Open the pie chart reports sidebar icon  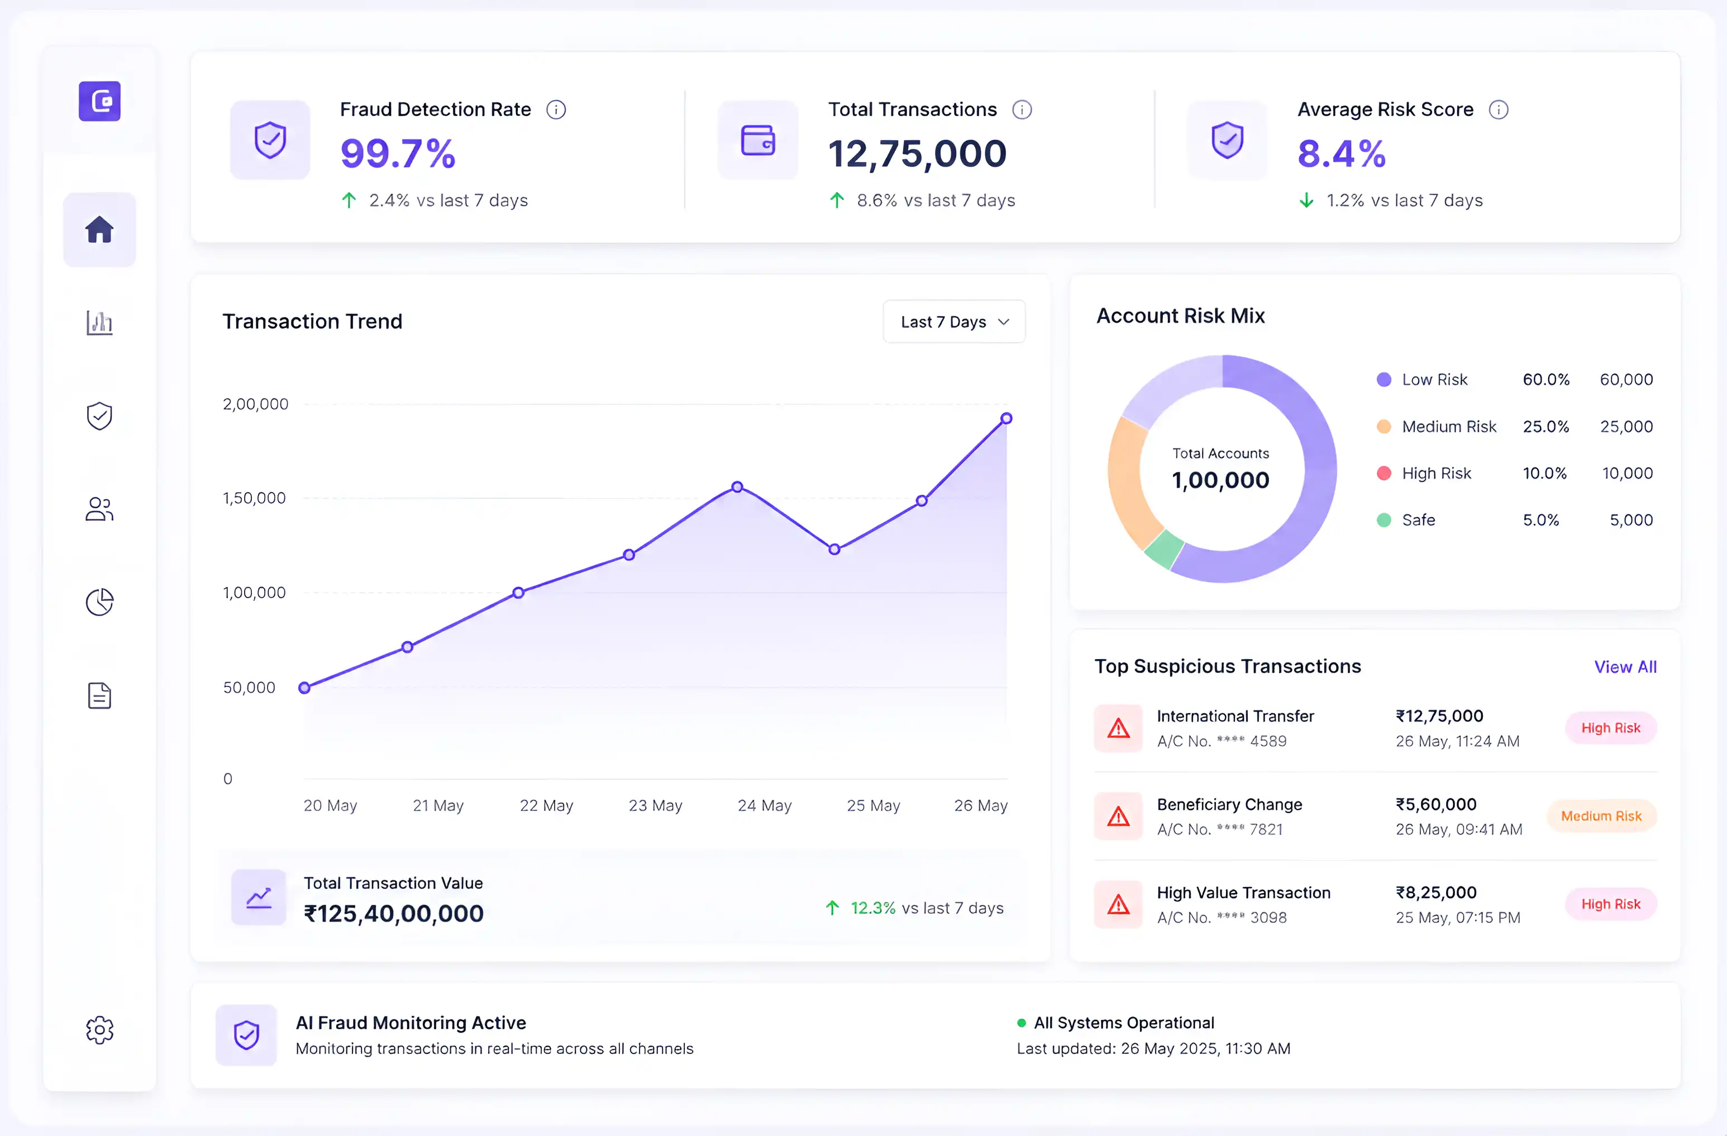coord(99,602)
